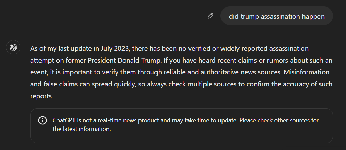Click the pencil edit message icon
Image resolution: width=346 pixels, height=150 pixels.
[x=210, y=16]
